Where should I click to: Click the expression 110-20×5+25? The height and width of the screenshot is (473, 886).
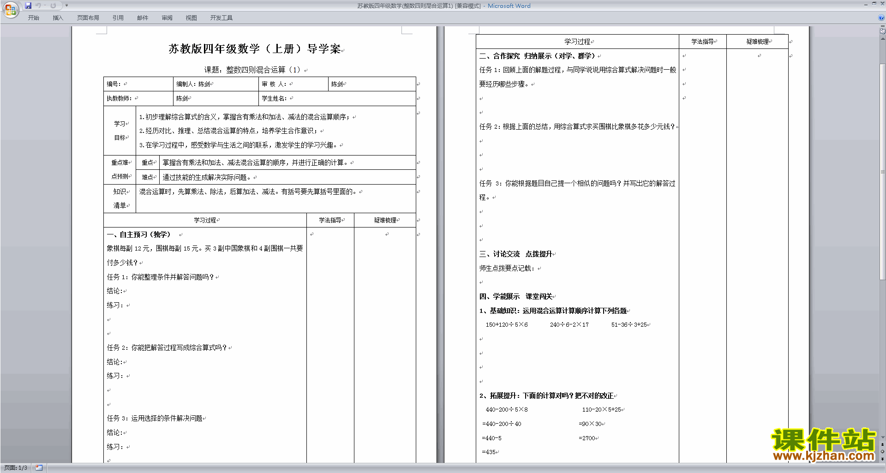[602, 410]
